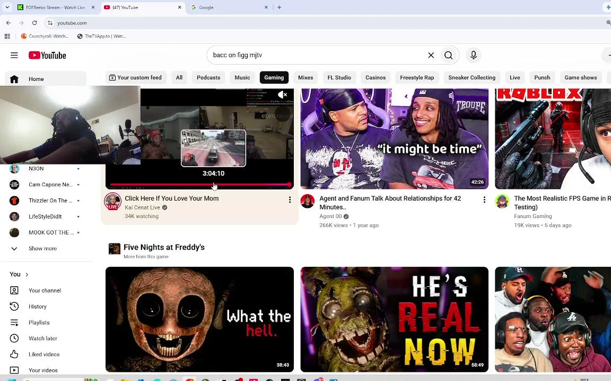Screen dimensions: 611x381
Task: Open the 'it might be time' video thumbnail
Action: 395,139
